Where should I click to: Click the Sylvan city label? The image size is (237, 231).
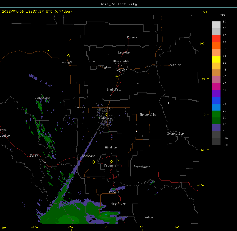point(107,67)
